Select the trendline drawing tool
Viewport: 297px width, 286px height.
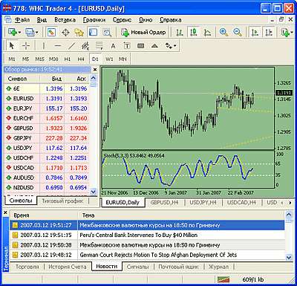[x=71, y=46]
